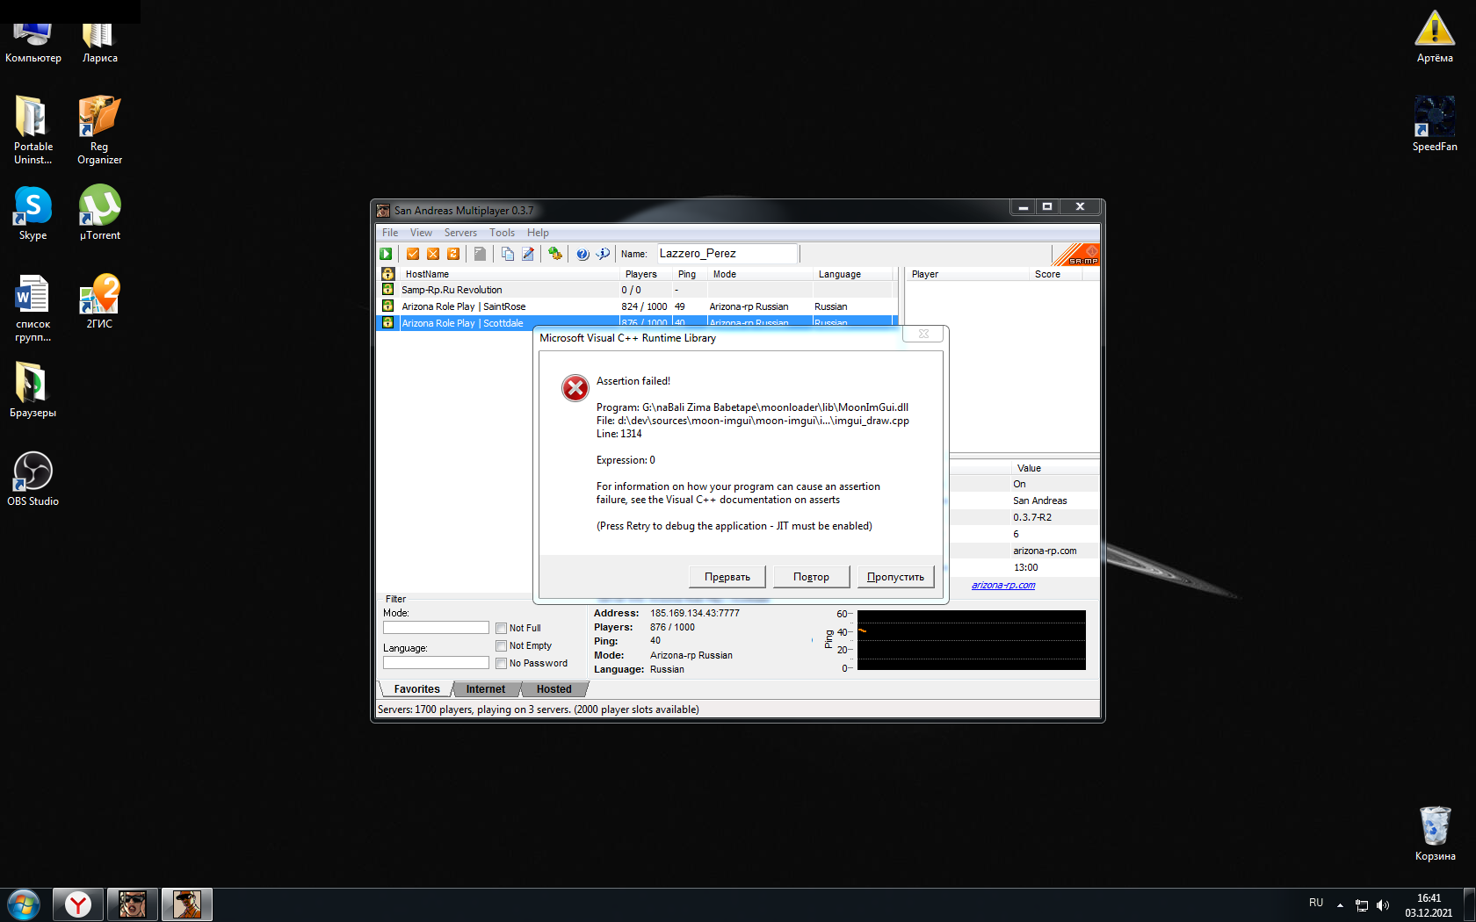Enable the Not Full filter checkbox
This screenshot has height=922, width=1476.
501,628
